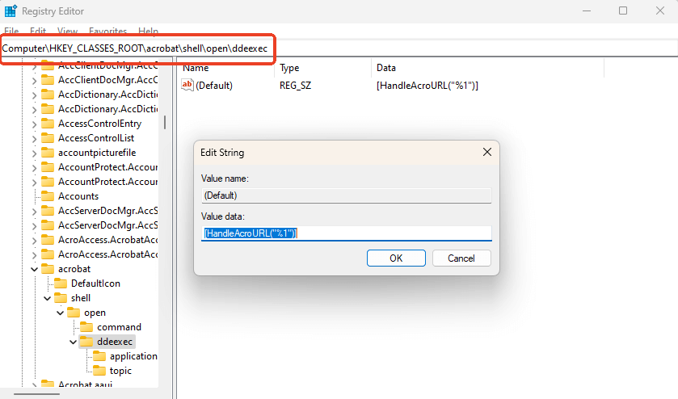Collapse the acrobat key

pyautogui.click(x=34, y=269)
